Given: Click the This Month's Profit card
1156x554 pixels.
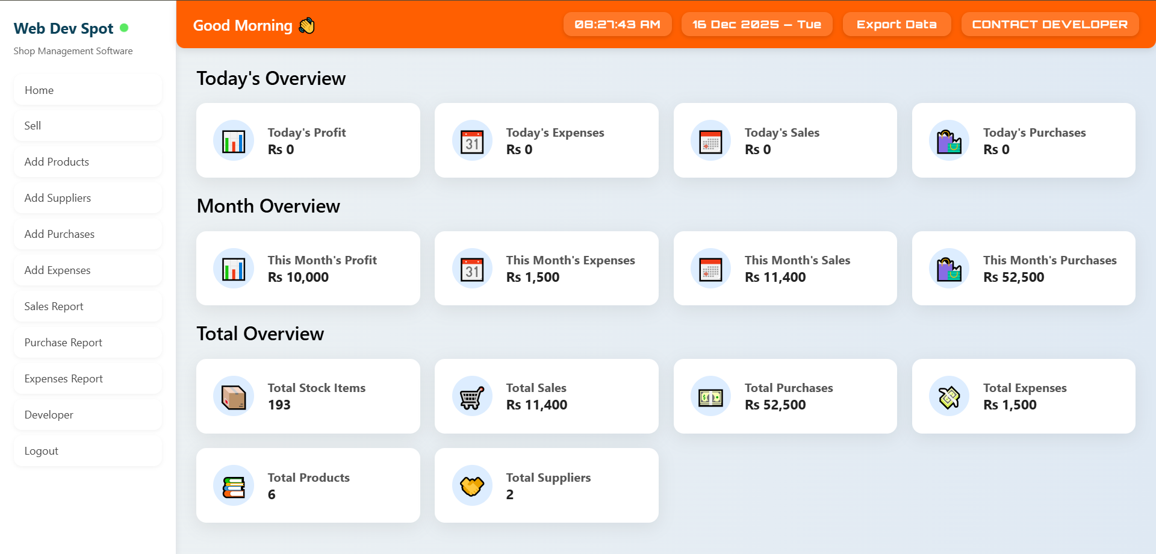Looking at the screenshot, I should tap(308, 269).
